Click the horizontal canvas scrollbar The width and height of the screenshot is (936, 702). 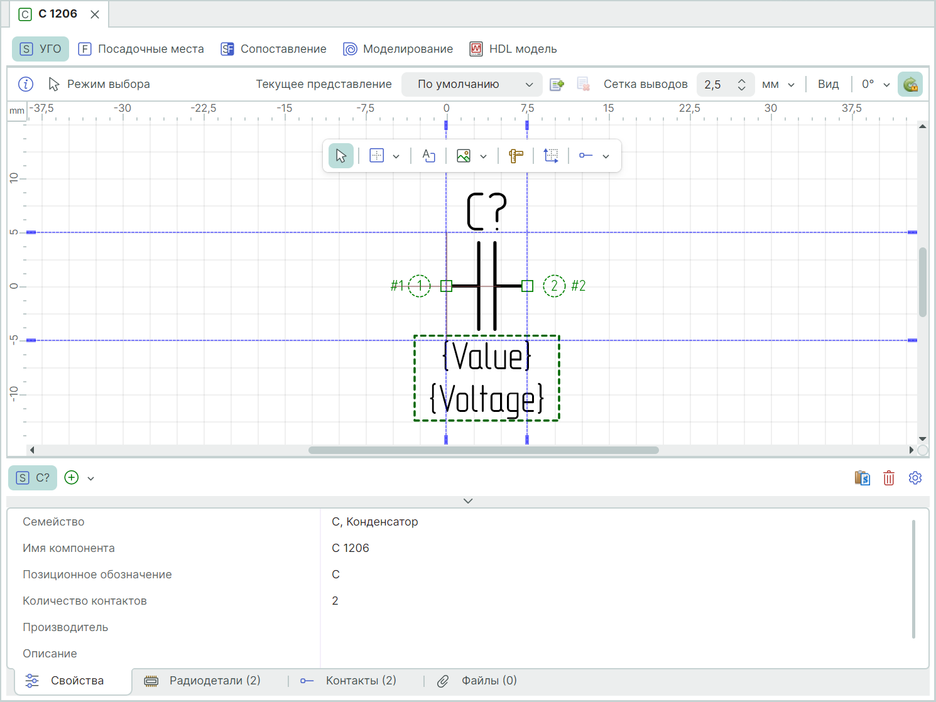pyautogui.click(x=483, y=450)
